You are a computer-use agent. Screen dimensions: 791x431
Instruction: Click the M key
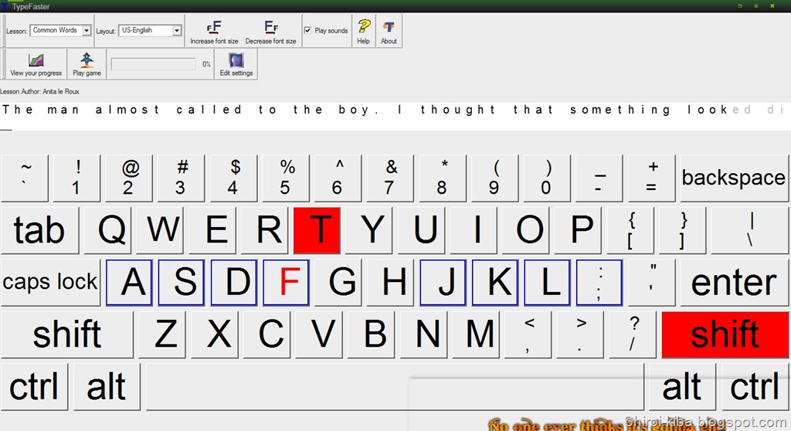point(476,334)
